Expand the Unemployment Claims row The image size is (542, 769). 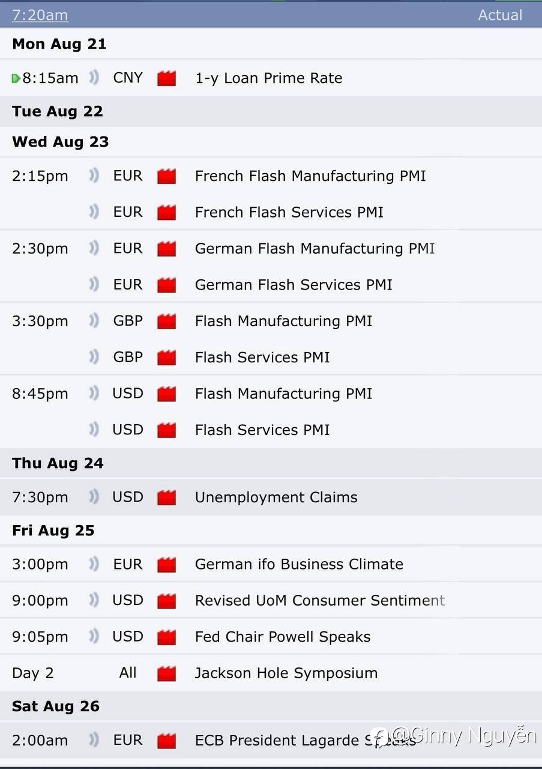tap(276, 497)
